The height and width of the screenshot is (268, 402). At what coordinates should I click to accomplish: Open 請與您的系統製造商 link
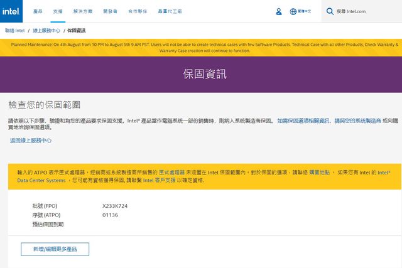357,120
